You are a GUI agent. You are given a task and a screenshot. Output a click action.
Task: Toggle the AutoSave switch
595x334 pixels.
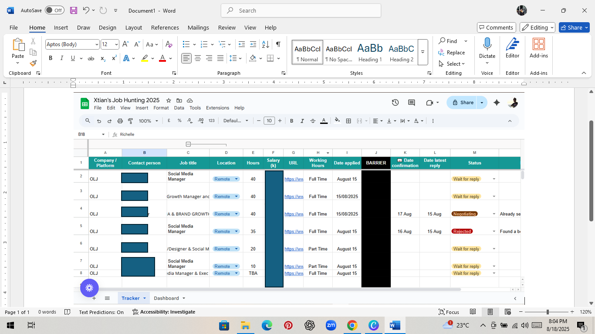click(54, 10)
